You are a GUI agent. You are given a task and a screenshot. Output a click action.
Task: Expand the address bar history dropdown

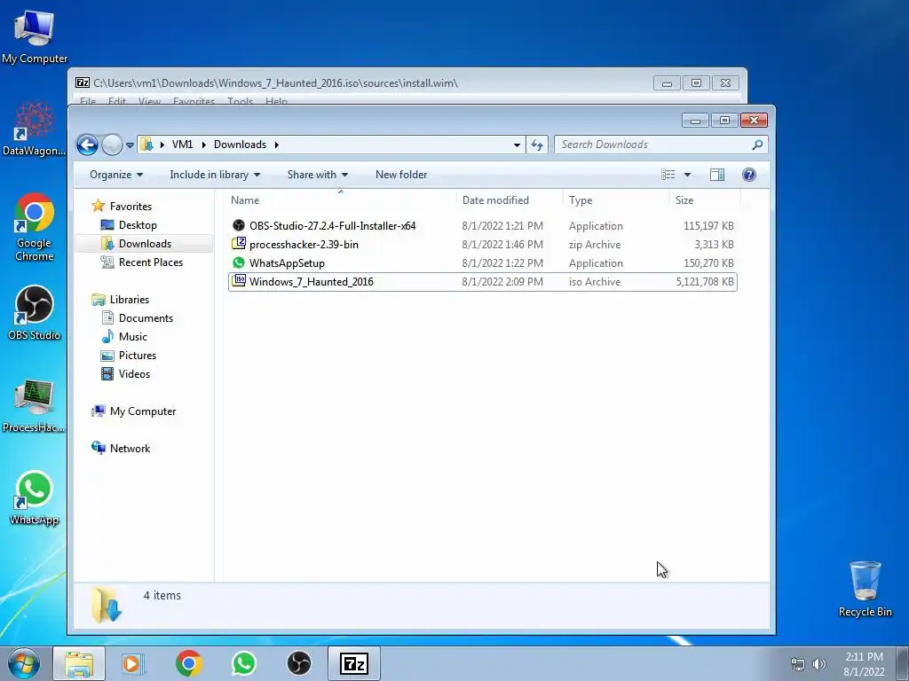(x=517, y=145)
